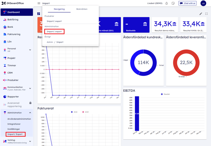Expand the Kommunikation sidebar section
Image resolution: width=211 pixels, height=146 pixels.
(x=30, y=88)
